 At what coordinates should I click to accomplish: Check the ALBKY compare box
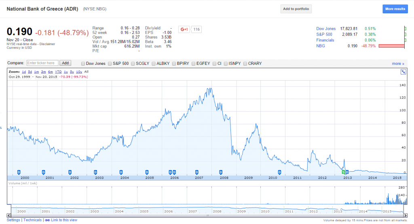click(153, 63)
